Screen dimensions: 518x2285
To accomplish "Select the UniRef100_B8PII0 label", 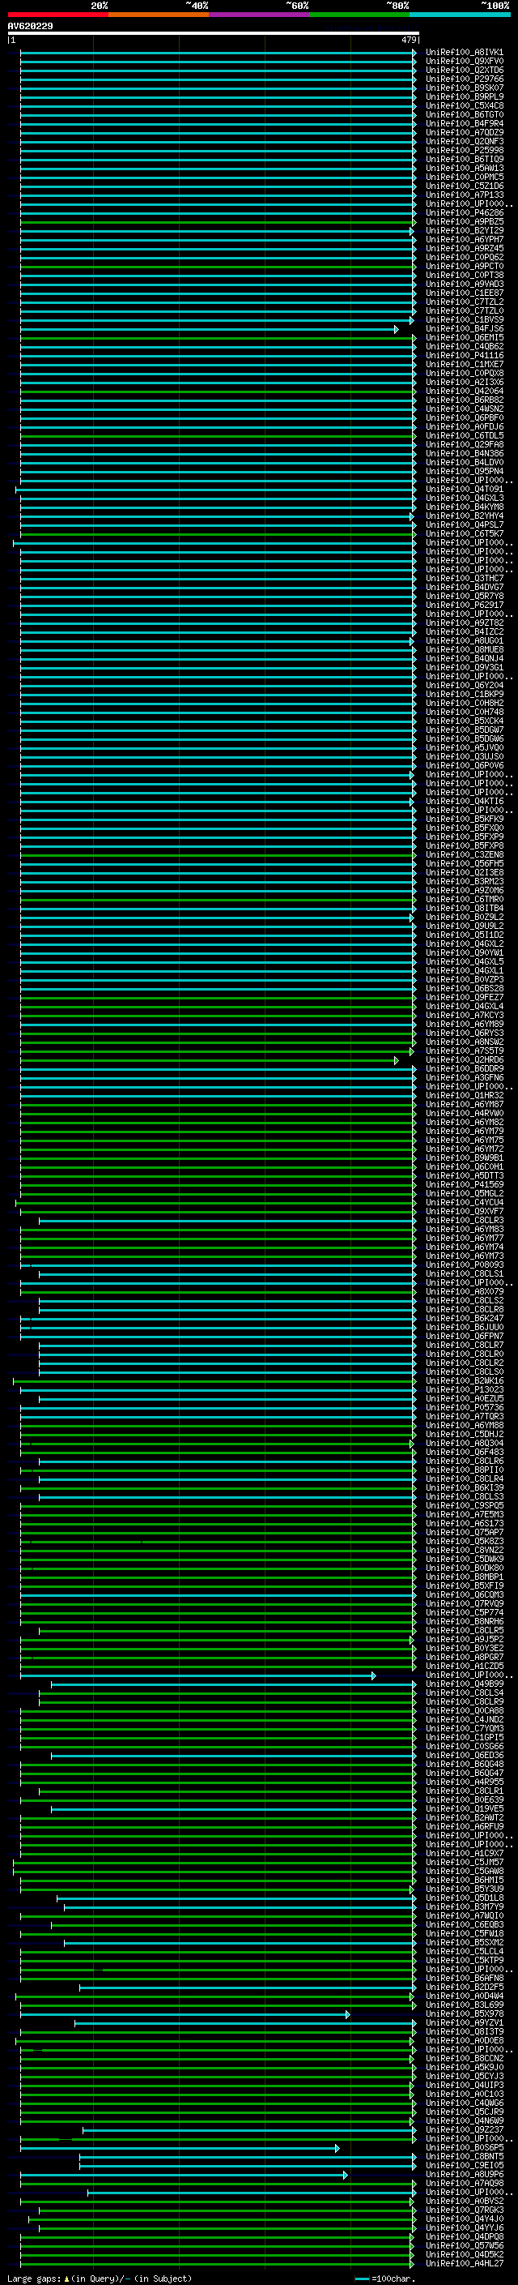I will pyautogui.click(x=464, y=1470).
